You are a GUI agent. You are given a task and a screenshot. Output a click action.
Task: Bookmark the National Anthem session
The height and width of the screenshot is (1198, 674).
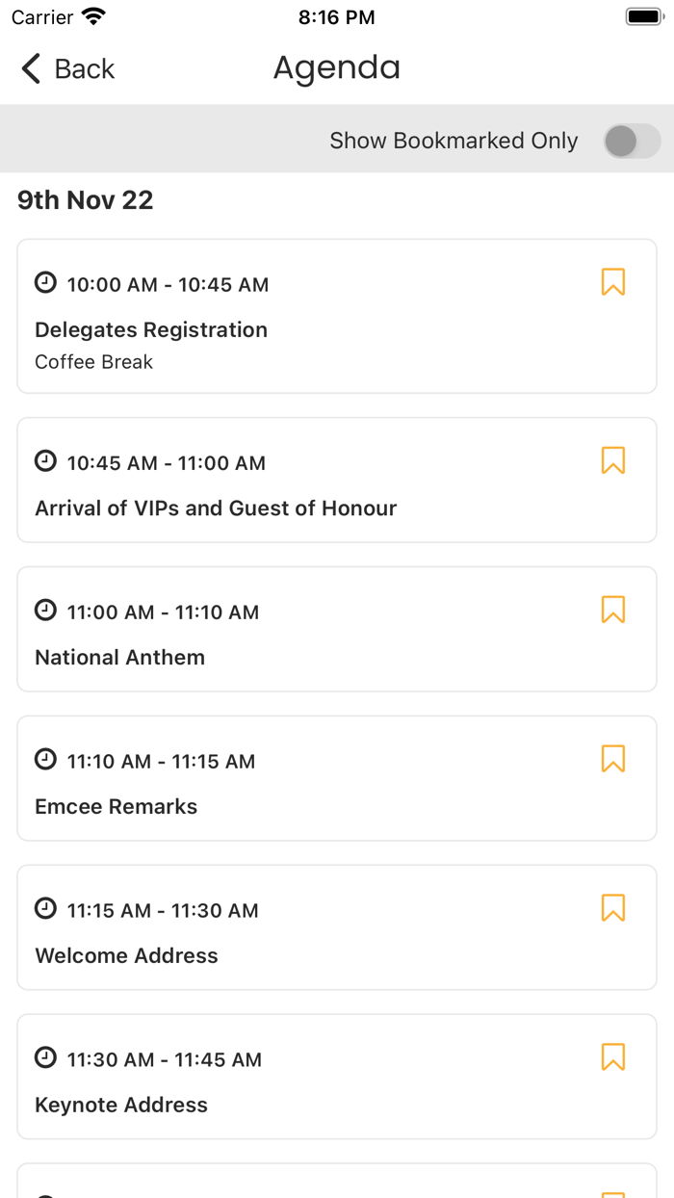tap(613, 610)
